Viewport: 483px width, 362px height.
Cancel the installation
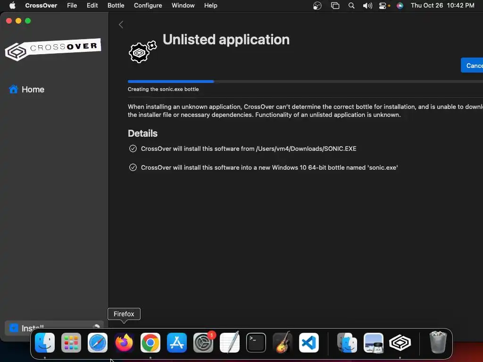pos(472,65)
